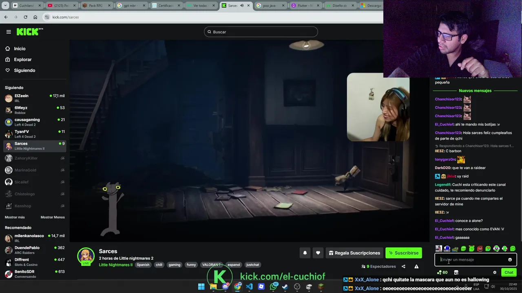
Task: Click the chill tag
Action: 159,265
